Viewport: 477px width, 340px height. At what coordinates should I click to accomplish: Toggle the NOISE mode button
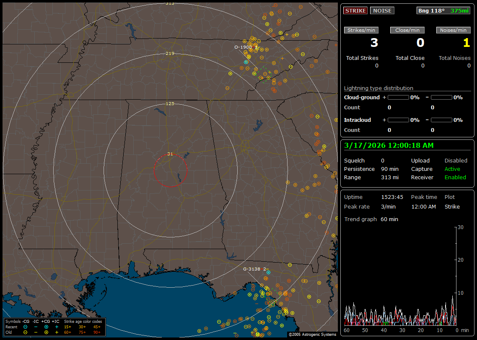[382, 10]
